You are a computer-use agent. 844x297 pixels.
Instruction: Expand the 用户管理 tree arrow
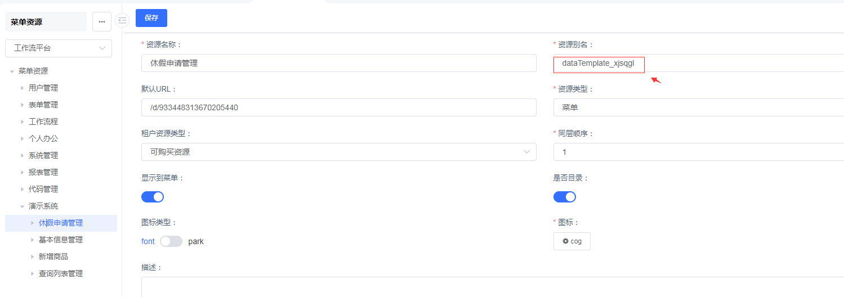tap(22, 88)
